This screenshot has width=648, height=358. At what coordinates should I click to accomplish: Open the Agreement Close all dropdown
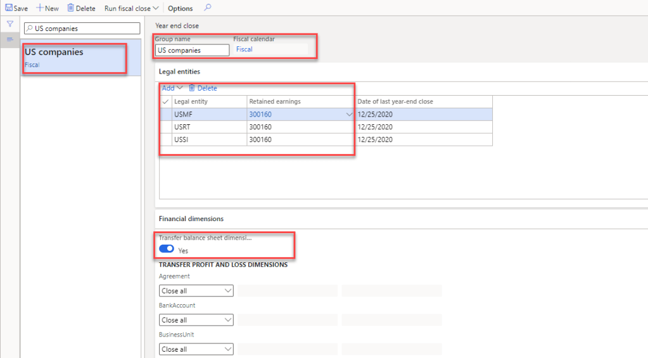pyautogui.click(x=196, y=291)
